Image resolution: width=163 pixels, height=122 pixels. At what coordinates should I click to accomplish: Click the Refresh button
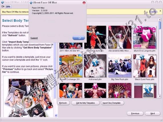[x=63, y=103]
